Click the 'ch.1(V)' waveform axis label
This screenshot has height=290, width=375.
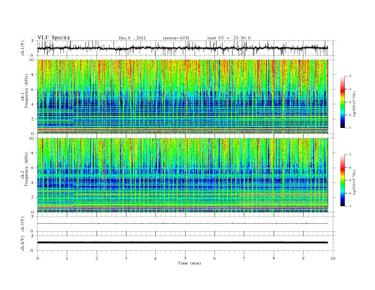23,48
